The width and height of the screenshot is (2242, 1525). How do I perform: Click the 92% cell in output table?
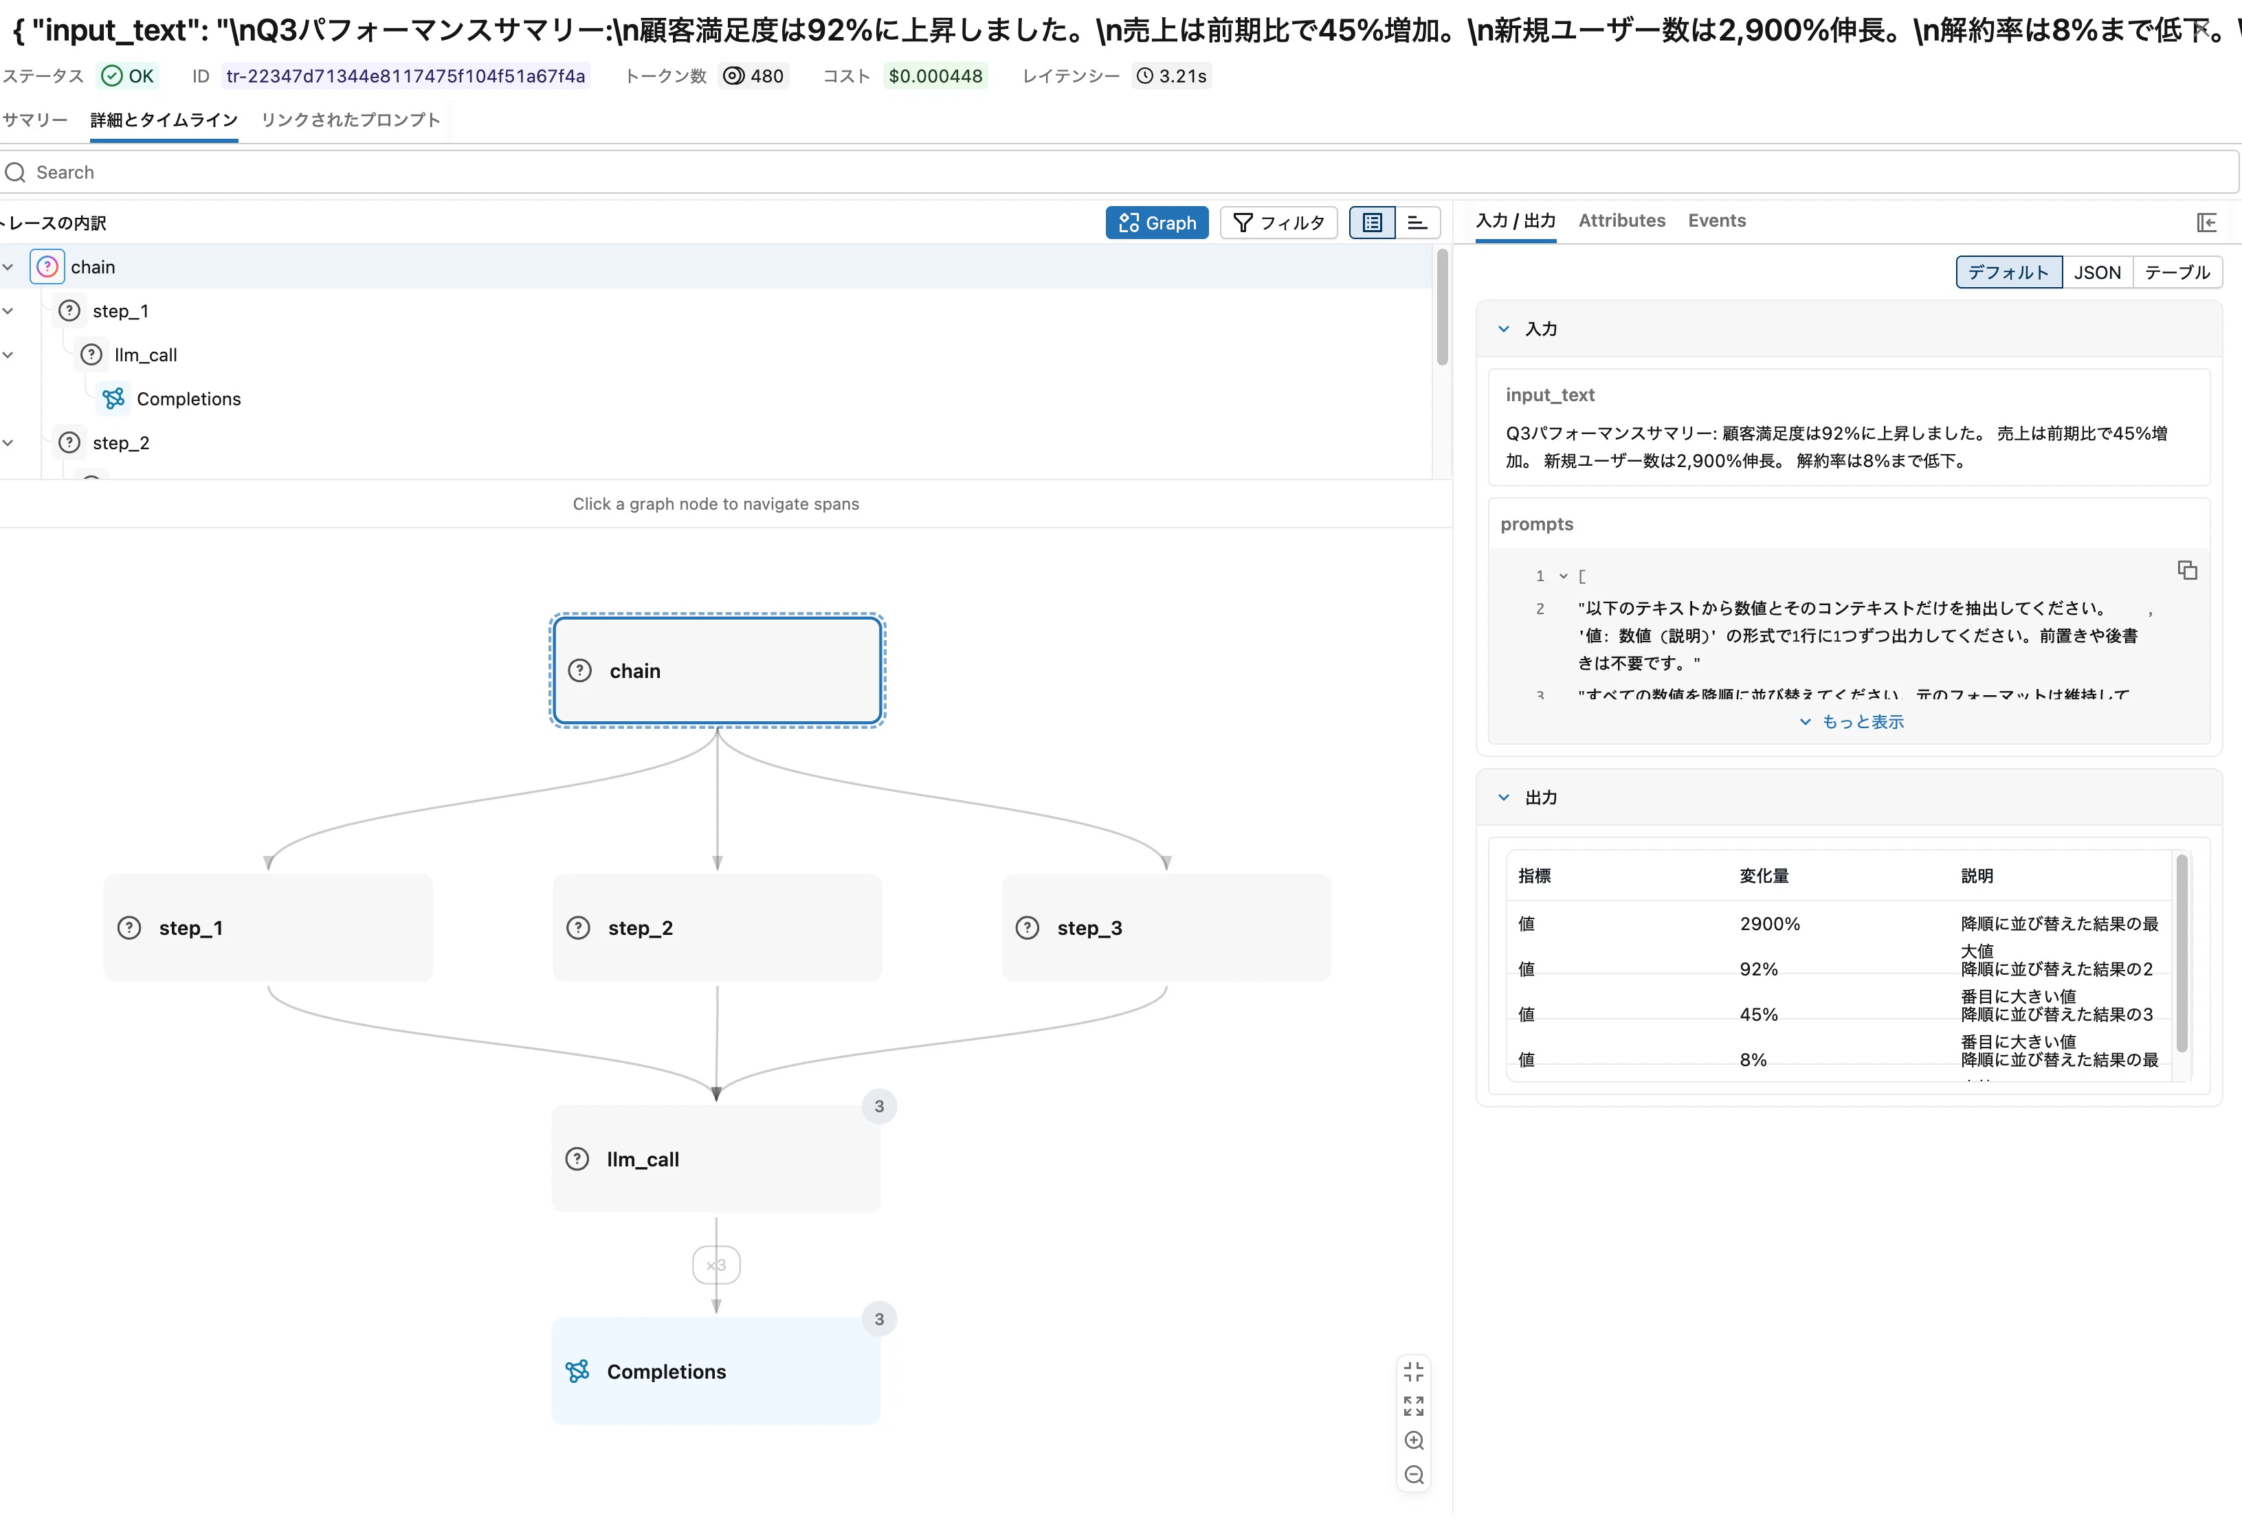[x=1757, y=969]
